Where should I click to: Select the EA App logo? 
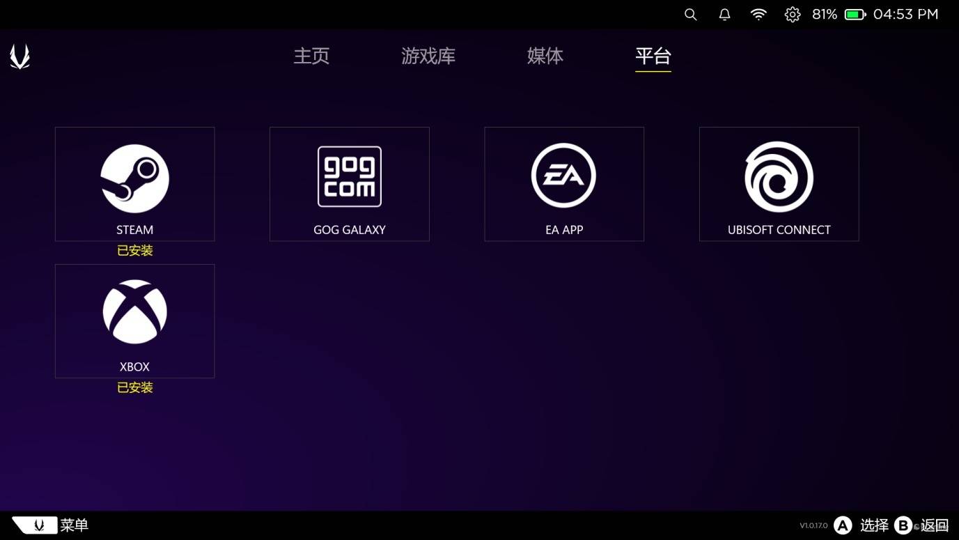563,176
